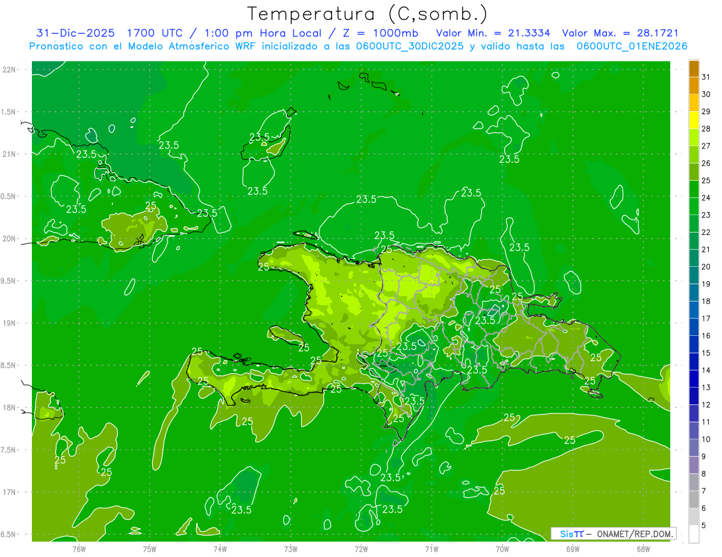Click the "72W" longitude axis label
Screen dimensions: 722x557
[361, 549]
